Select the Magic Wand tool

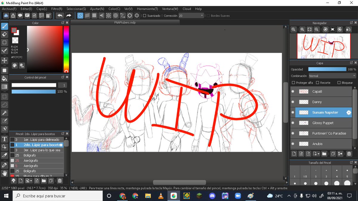tap(4, 113)
